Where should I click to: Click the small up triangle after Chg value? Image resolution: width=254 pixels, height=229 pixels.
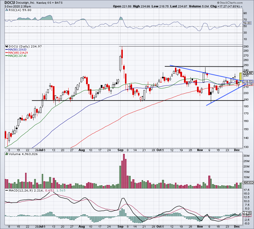[x=242, y=7]
